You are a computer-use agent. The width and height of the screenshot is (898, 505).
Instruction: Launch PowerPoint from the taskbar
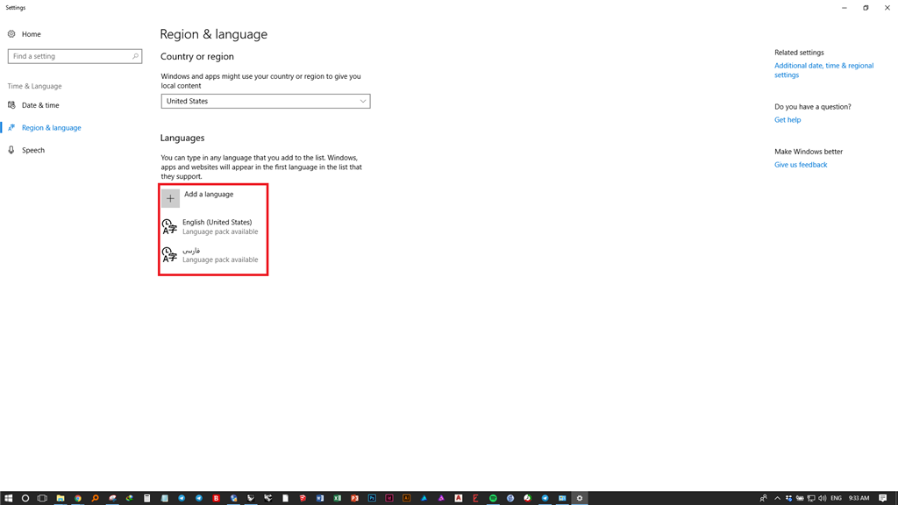pyautogui.click(x=354, y=498)
